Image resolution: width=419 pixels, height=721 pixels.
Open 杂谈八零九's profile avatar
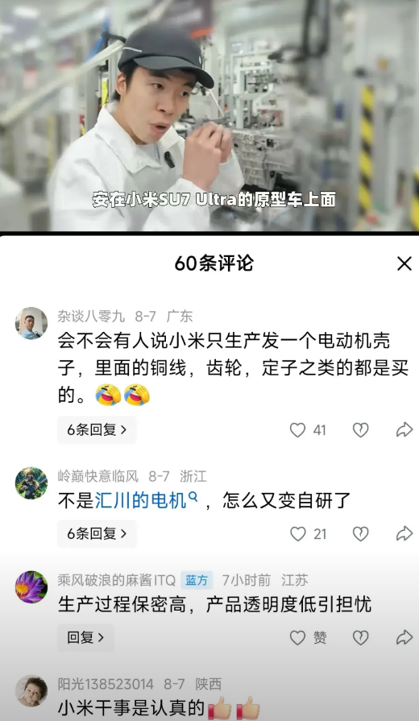[x=31, y=323]
